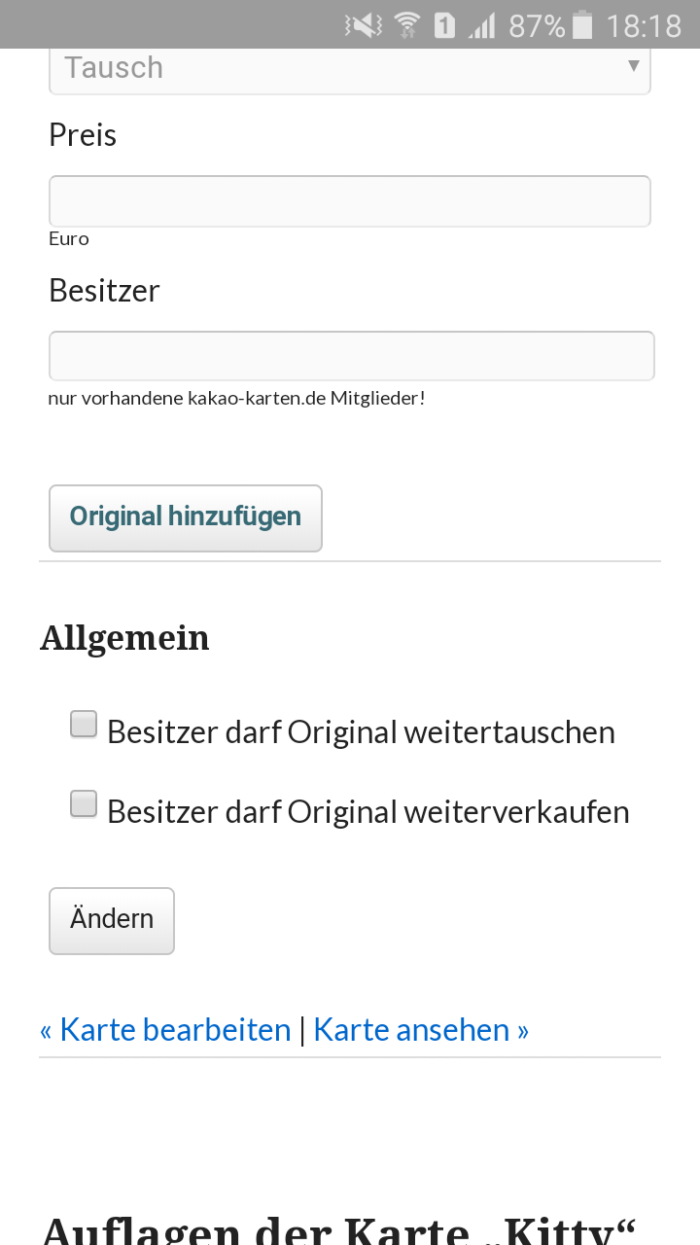Image resolution: width=700 pixels, height=1245 pixels.
Task: Open the Tausch dropdown selector
Action: coord(331,68)
